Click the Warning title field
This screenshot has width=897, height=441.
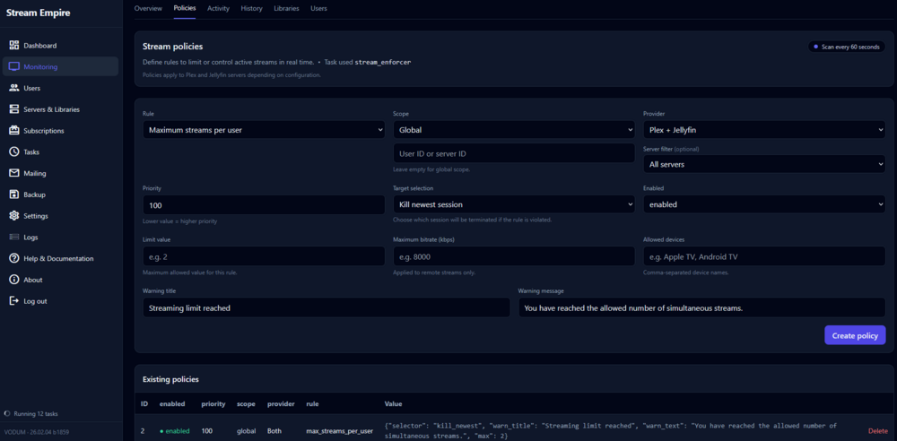[x=327, y=307]
